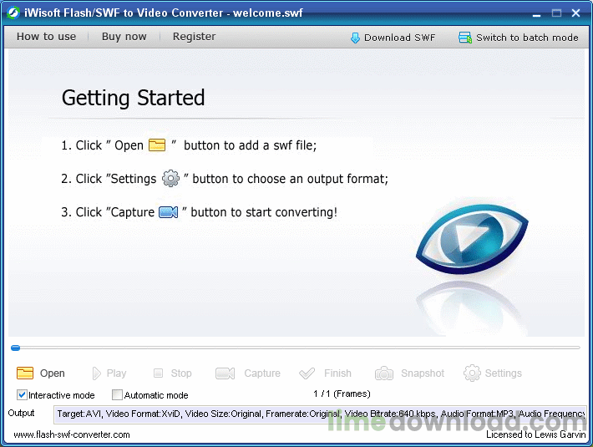Click the "Licensed to Lewis Garvin" text

click(x=536, y=434)
